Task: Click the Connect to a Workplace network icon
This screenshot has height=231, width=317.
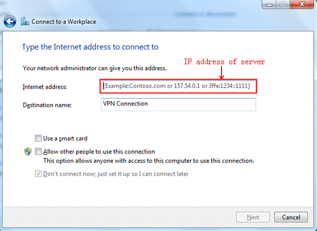Action: tap(25, 21)
